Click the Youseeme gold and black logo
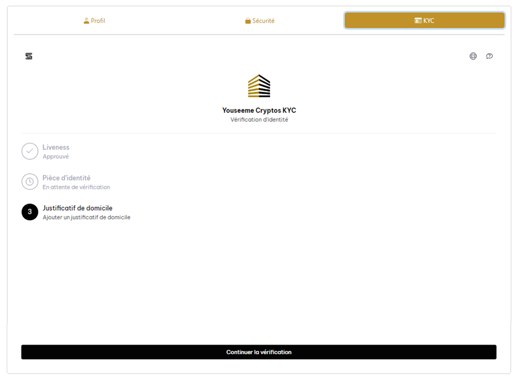This screenshot has height=378, width=525. pyautogui.click(x=259, y=86)
